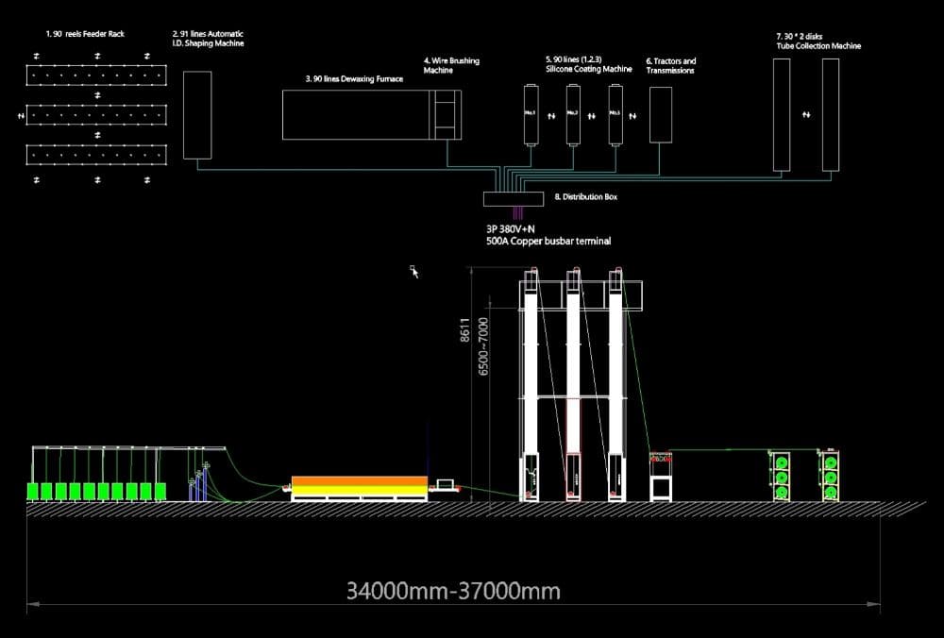Click the '3. 90 lines Dewaxing Furnace' label
The image size is (944, 638).
[x=354, y=80]
